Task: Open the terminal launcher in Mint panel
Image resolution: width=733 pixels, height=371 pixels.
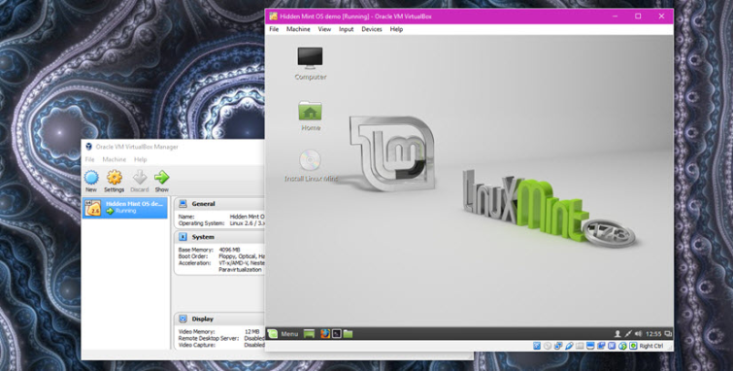Action: coord(337,333)
